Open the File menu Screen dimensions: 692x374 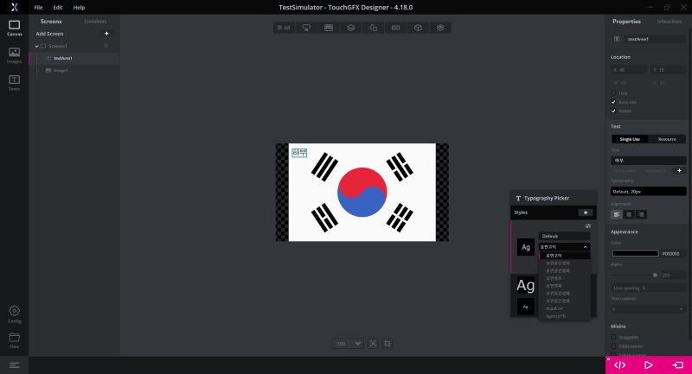(38, 7)
